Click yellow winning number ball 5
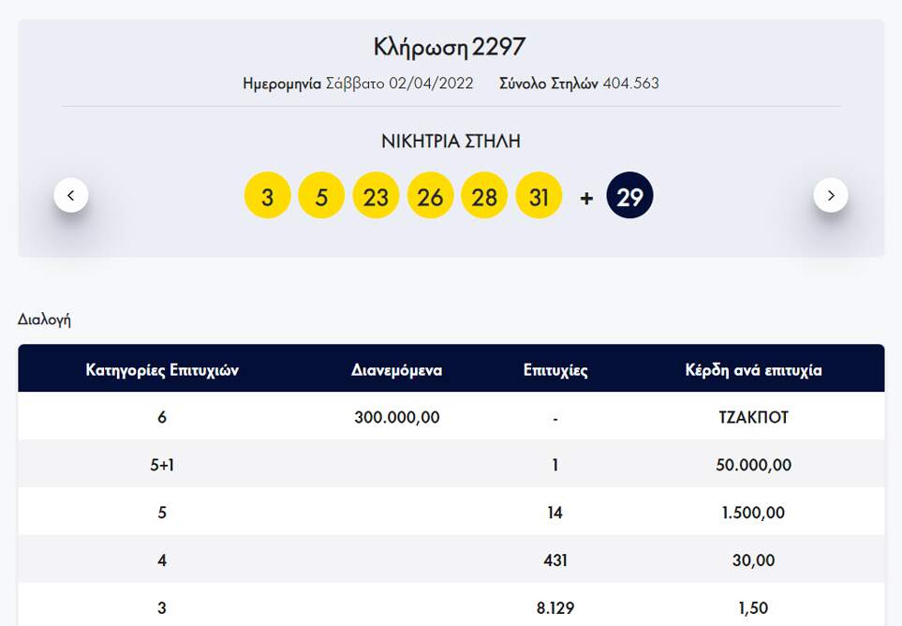Screen dimensions: 902x626 tap(321, 196)
